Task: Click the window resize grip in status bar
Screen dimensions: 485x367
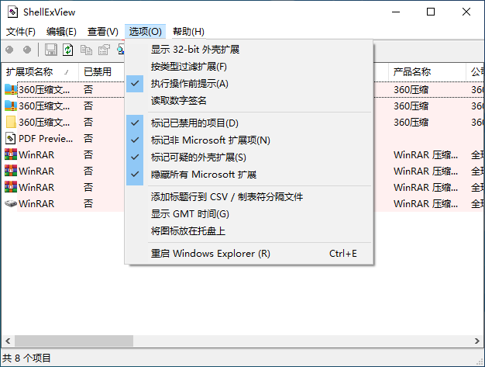Action: point(480,362)
